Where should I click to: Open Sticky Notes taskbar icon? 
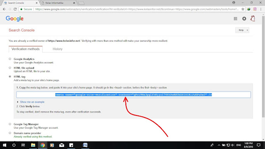(71, 145)
